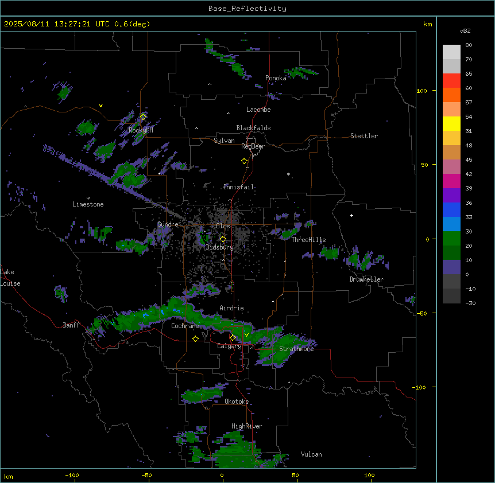
Task: Select the ThreeHills label
Action: pos(308,240)
